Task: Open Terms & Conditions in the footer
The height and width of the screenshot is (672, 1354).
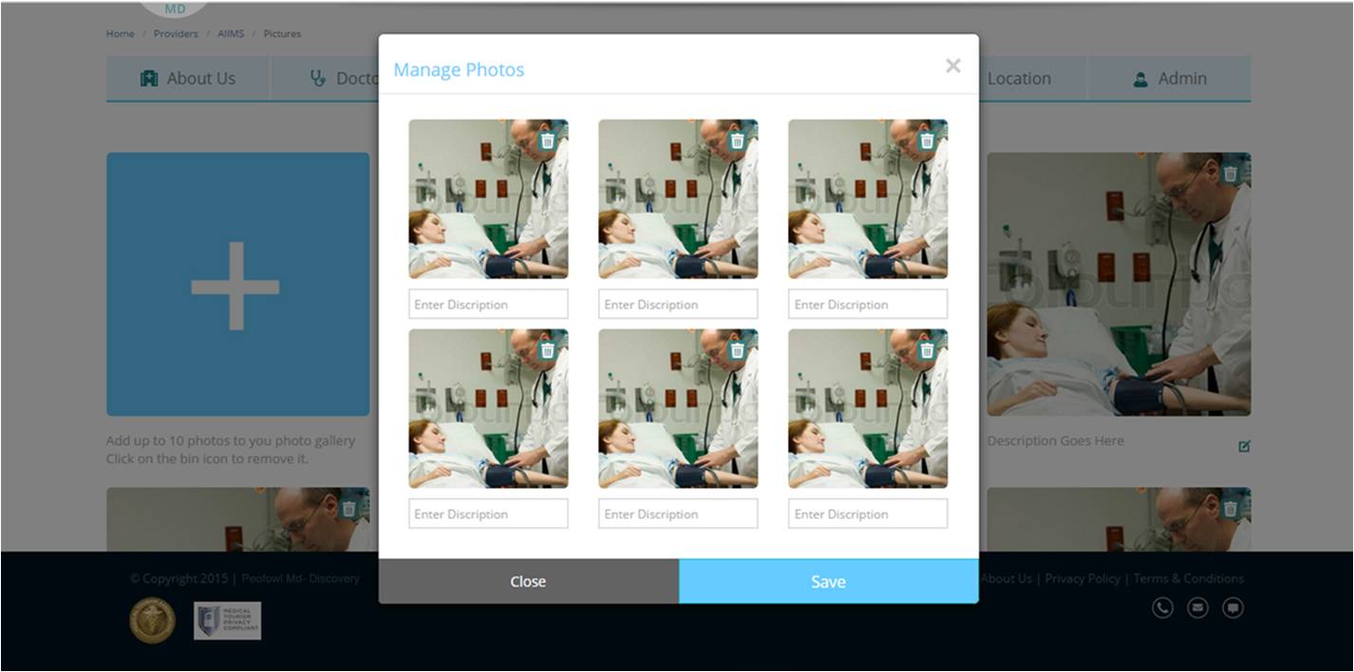Action: tap(1189, 578)
